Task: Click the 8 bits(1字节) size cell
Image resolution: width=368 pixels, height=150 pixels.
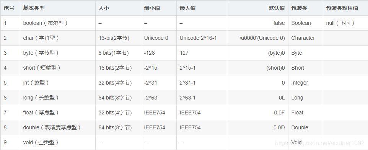Action: point(118,53)
